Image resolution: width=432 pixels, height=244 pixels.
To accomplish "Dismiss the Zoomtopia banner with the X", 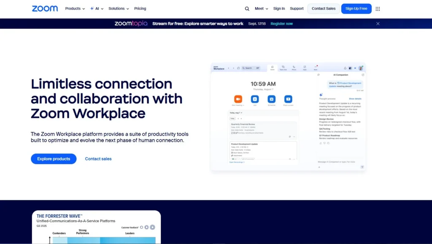I will pyautogui.click(x=378, y=24).
